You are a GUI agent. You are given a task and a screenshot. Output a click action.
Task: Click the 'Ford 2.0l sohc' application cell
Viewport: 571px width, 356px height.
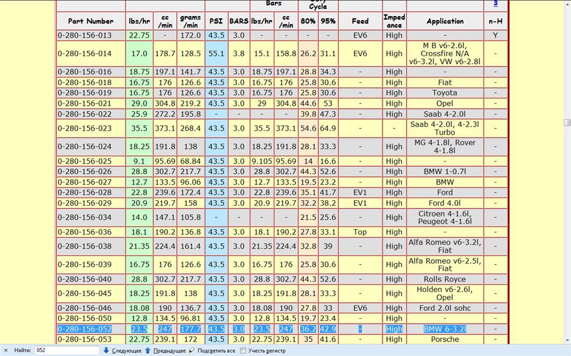[445, 308]
